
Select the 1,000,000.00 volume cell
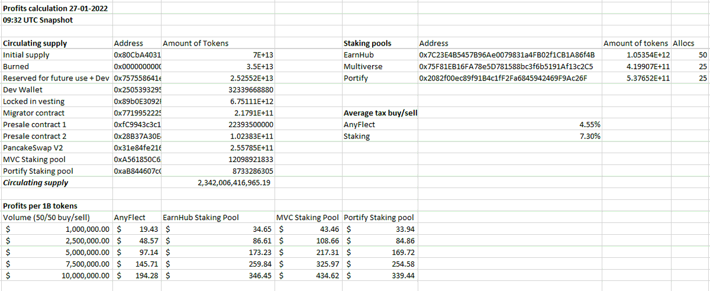pos(86,229)
